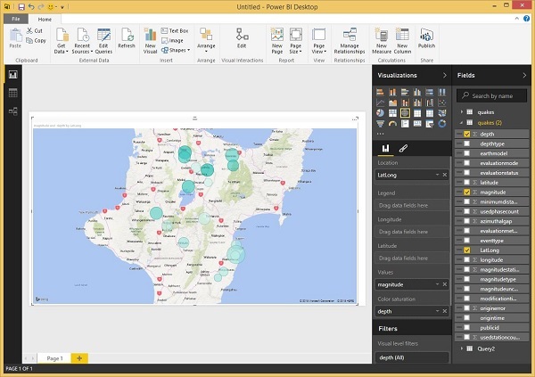The width and height of the screenshot is (535, 377).
Task: Check the latitude field checkbox
Action: tap(466, 183)
